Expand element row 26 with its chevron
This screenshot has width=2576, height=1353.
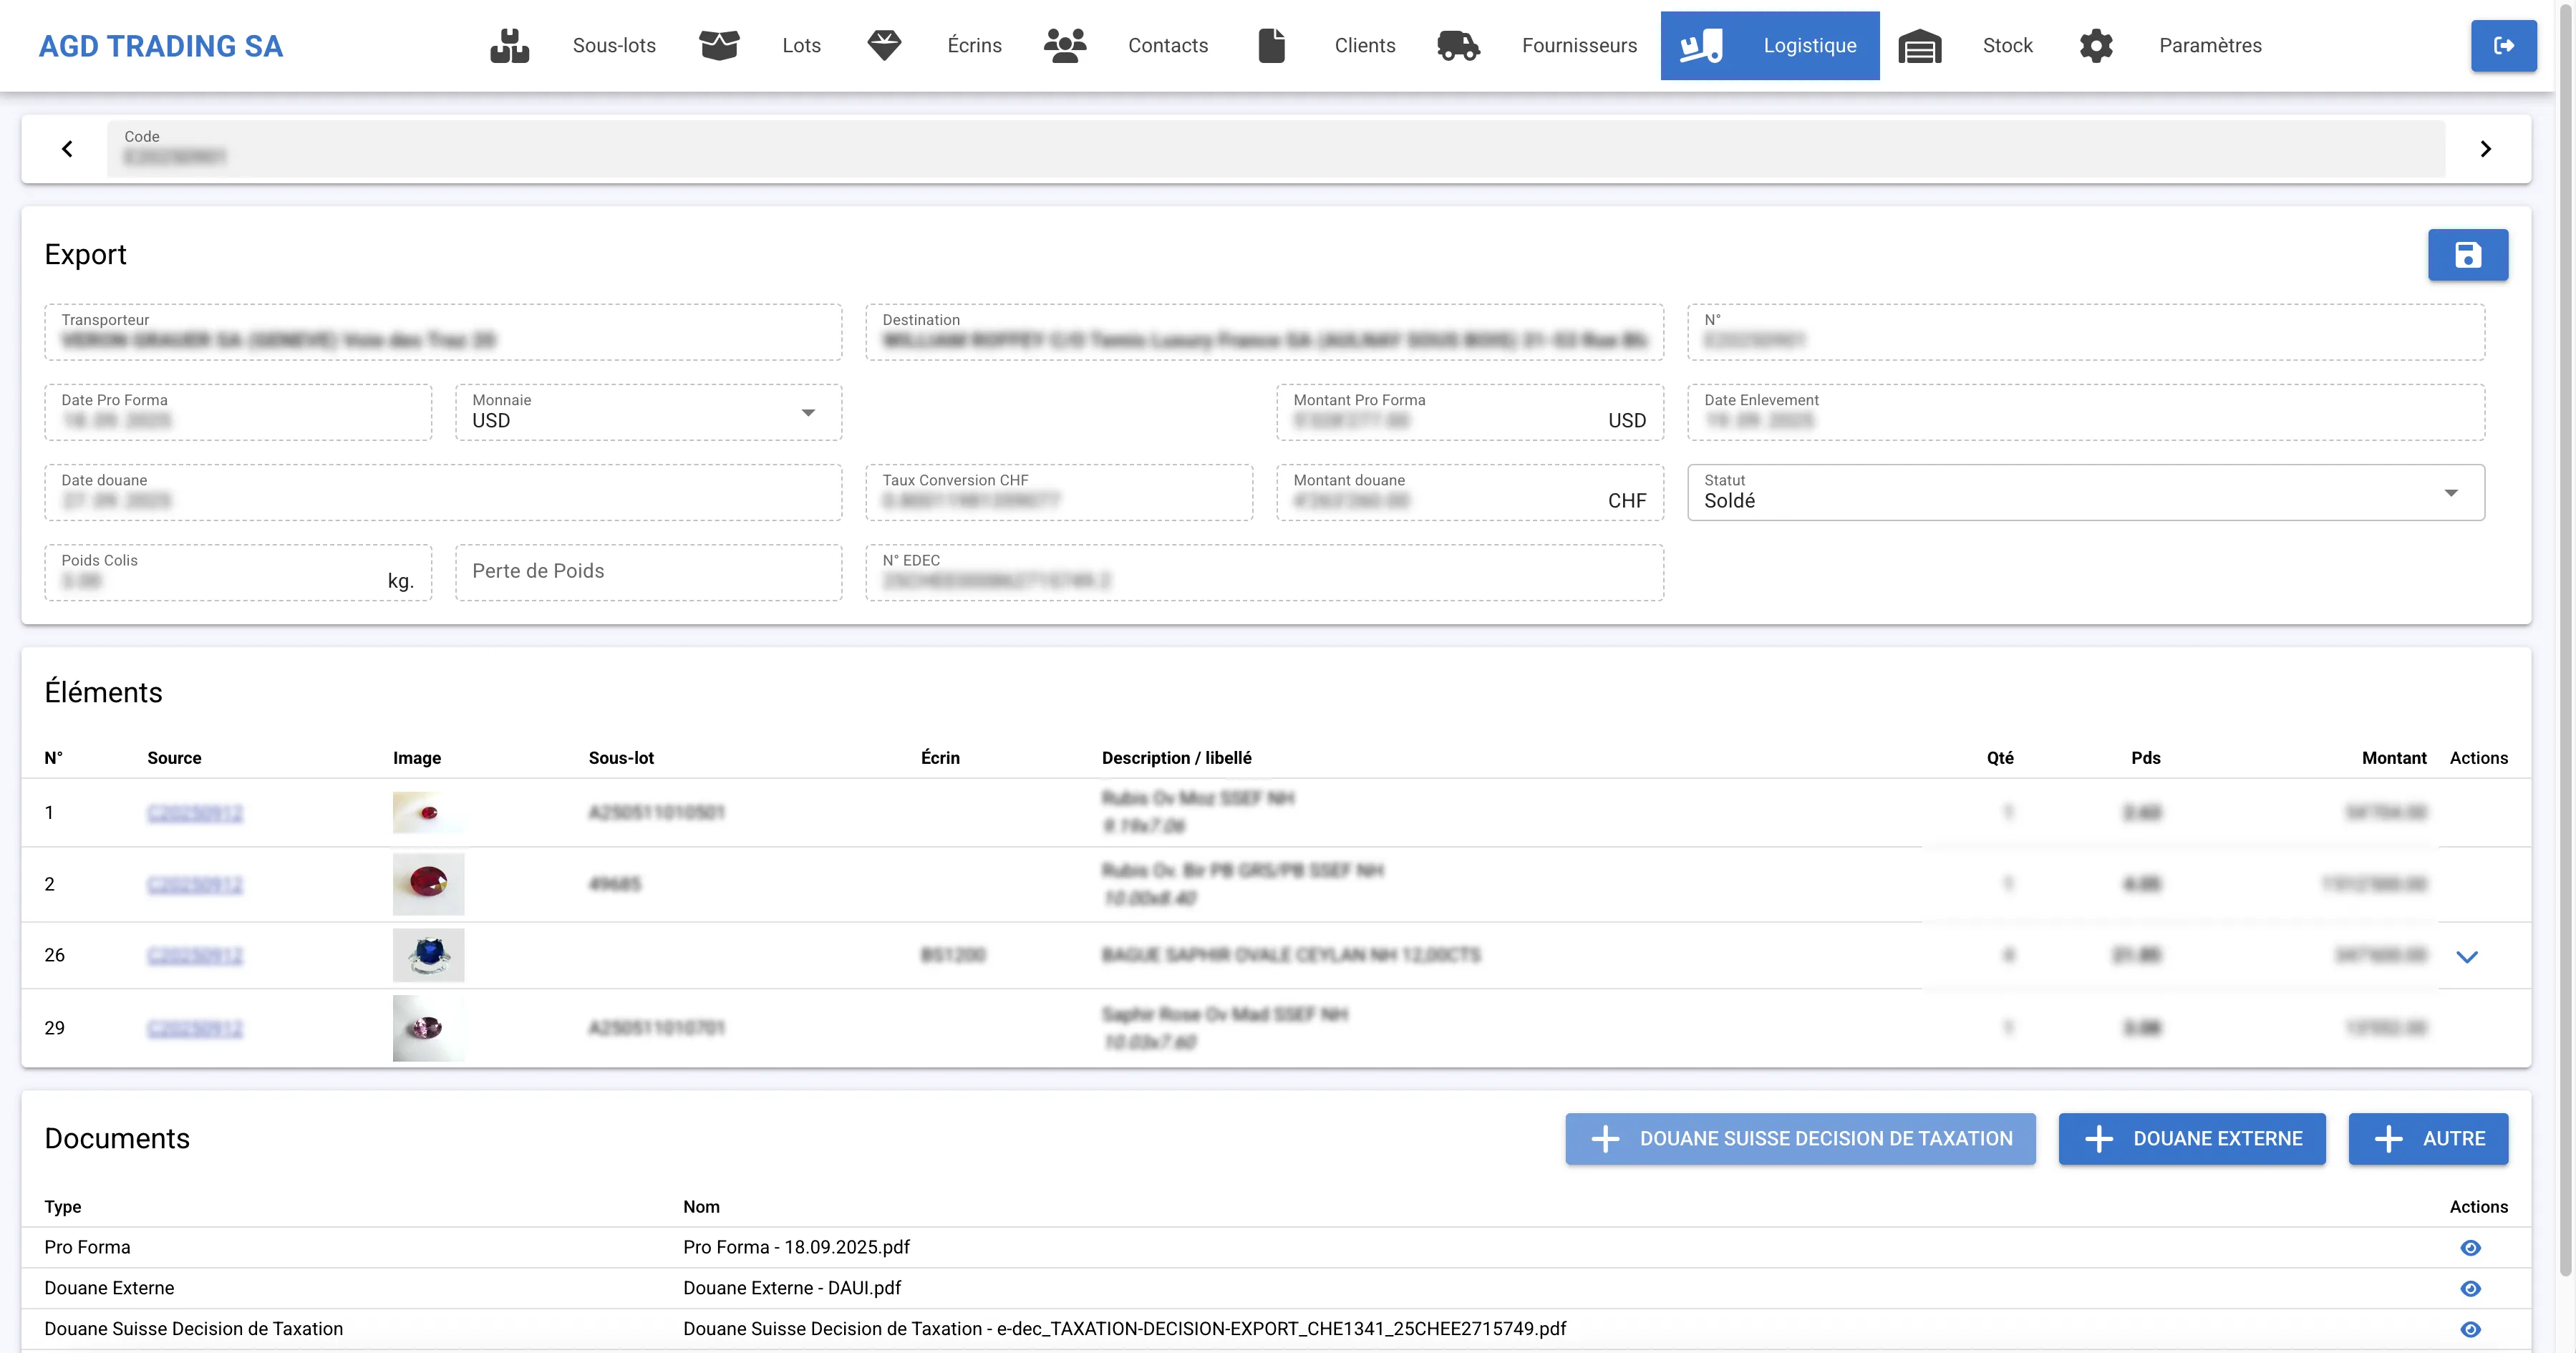pyautogui.click(x=2466, y=957)
